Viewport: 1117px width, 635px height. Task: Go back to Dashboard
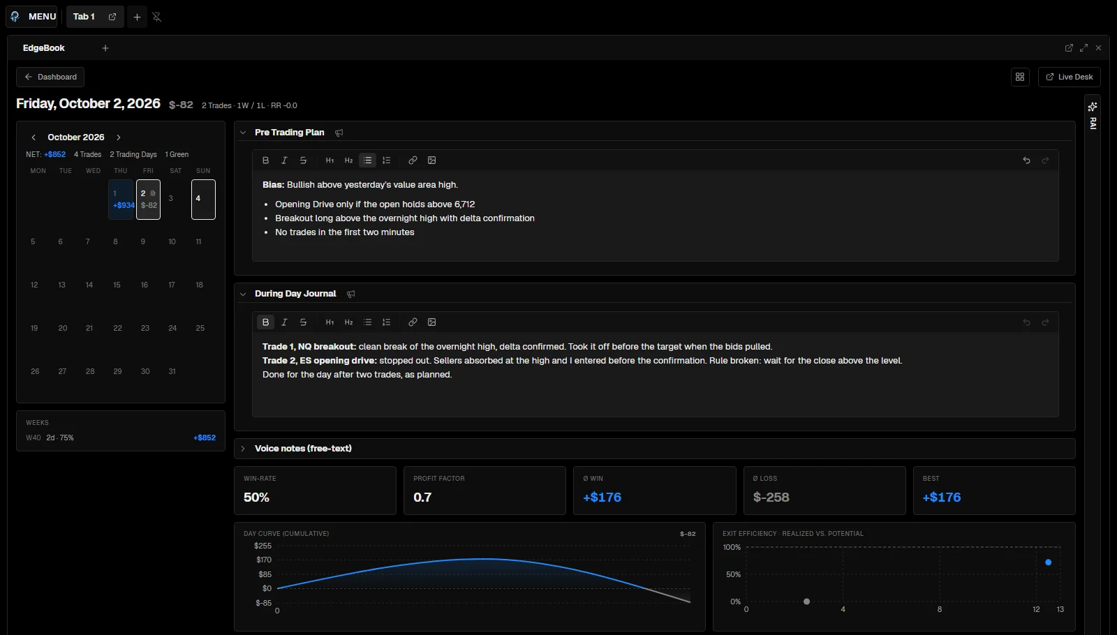click(50, 77)
